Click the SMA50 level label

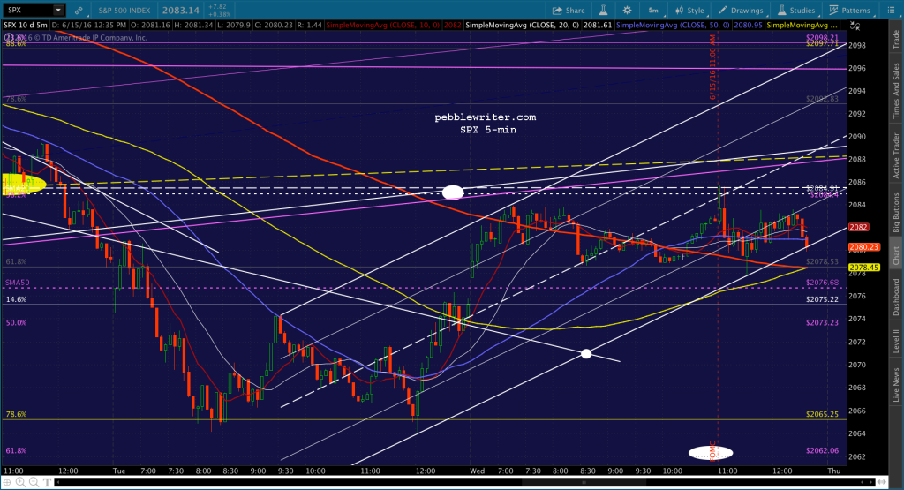pos(18,283)
